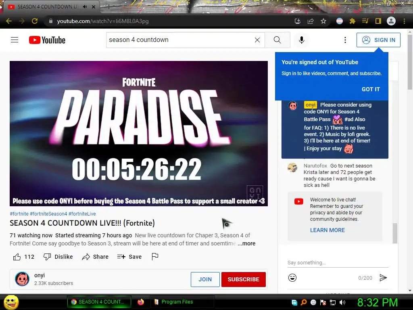
Task: View site info padlock
Action: (51, 21)
